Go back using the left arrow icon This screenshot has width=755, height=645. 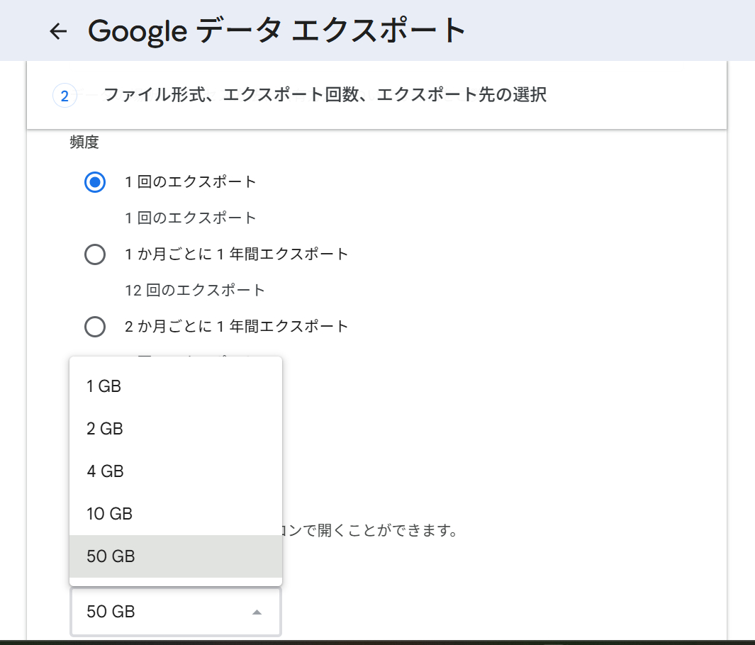point(58,31)
